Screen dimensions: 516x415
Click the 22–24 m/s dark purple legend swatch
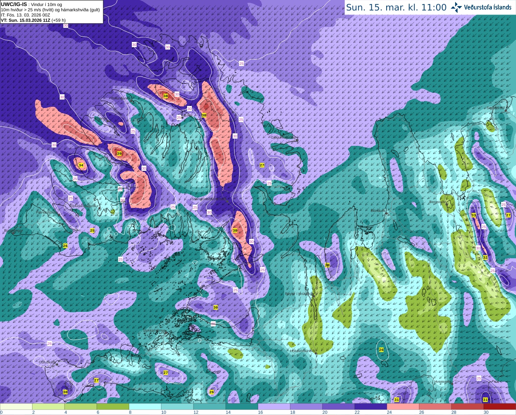371,407
